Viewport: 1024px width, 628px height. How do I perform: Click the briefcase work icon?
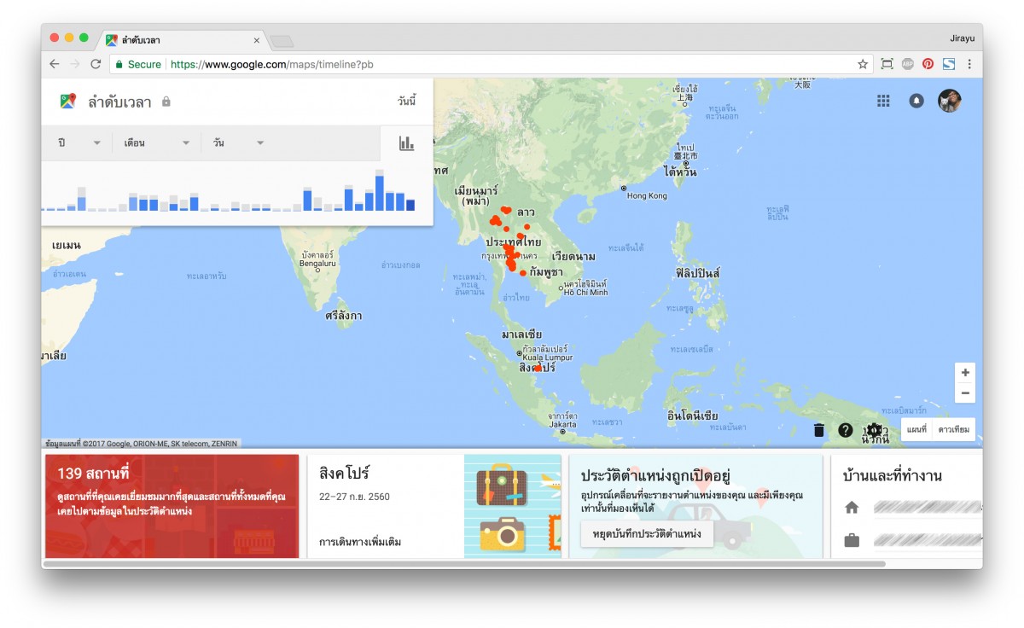852,540
